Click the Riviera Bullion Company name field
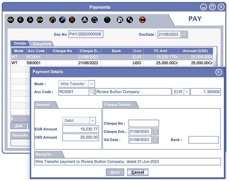This screenshot has height=181, width=229. click(x=133, y=92)
